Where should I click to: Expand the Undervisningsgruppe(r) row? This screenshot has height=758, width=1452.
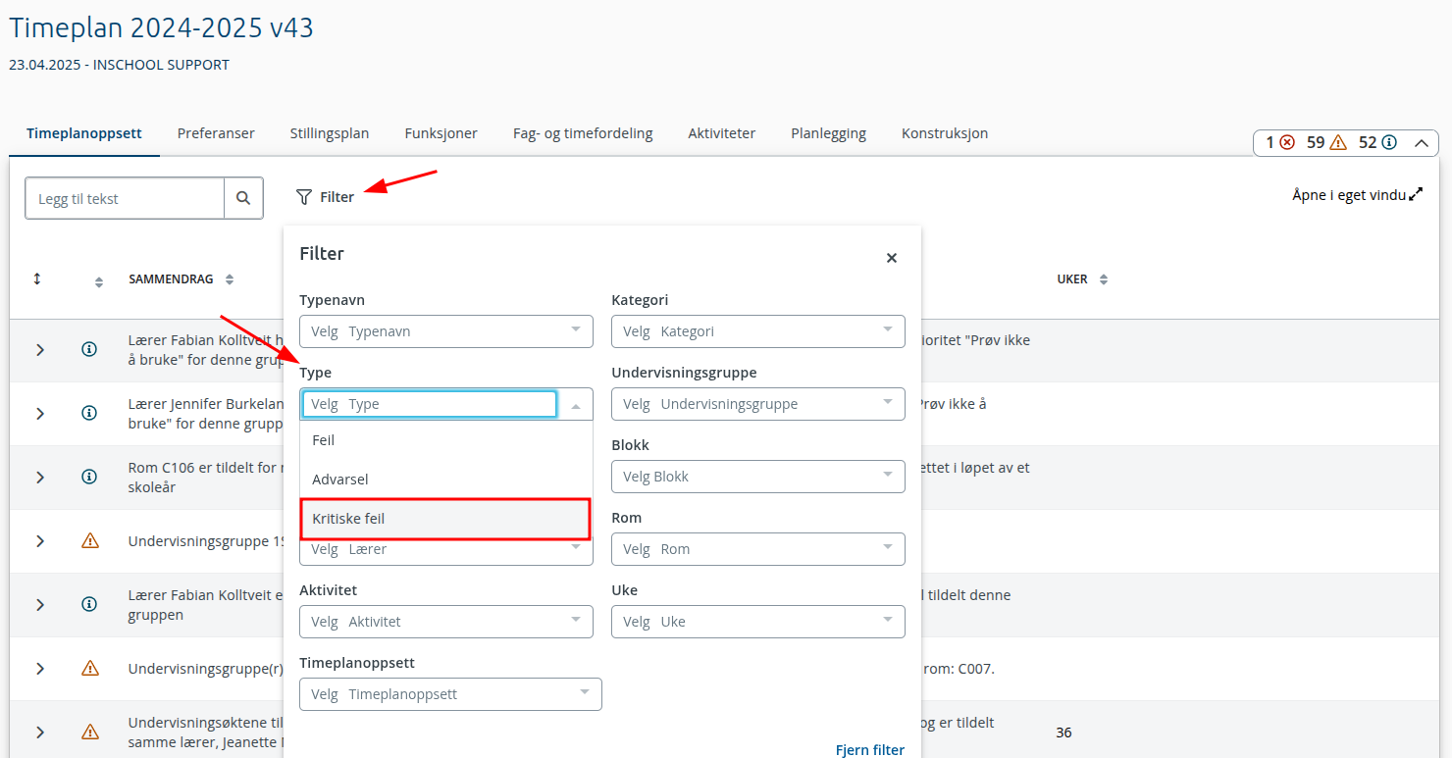point(40,668)
